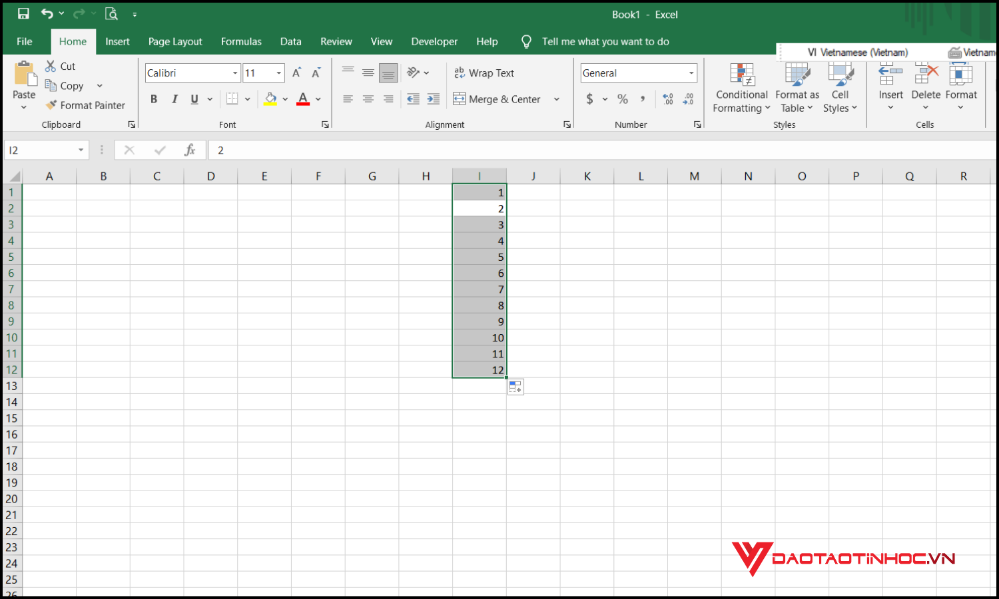Click the Auto Fill Options button

(x=515, y=387)
